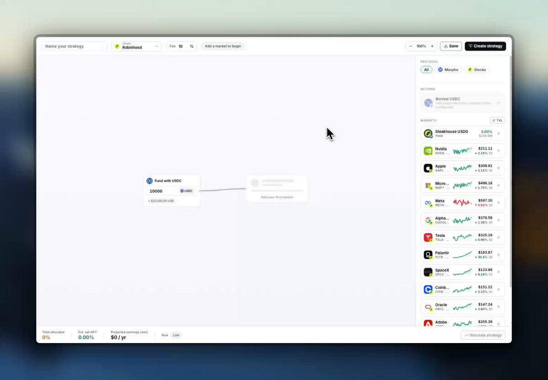Add the Palantir market with its plus icon
Viewport: 548px width, 380px height.
498,255
